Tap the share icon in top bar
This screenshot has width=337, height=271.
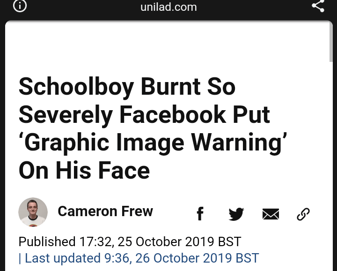click(318, 6)
